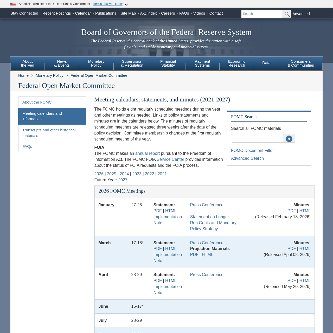
Task: Open the FOIA annual report link
Action: [148, 153]
